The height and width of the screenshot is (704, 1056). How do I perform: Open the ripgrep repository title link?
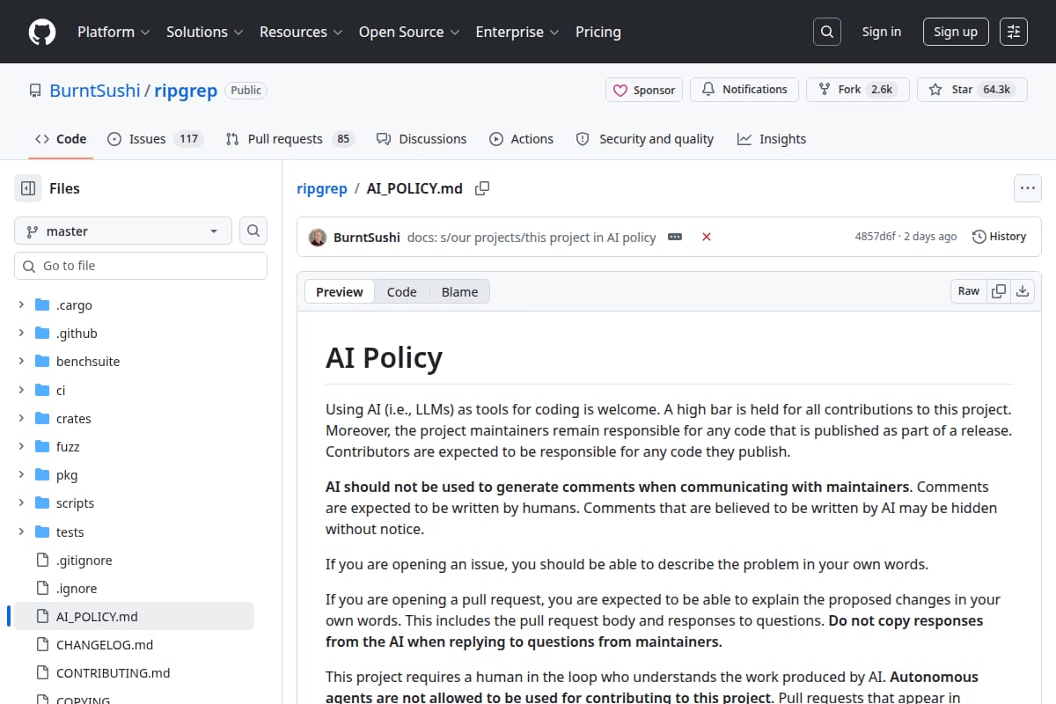pos(186,91)
